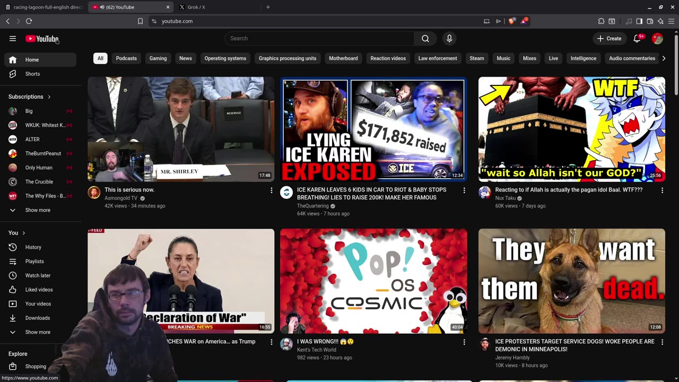Screen dimensions: 679x382
Task: Open Jeremy Hambly channel link
Action: [512, 358]
